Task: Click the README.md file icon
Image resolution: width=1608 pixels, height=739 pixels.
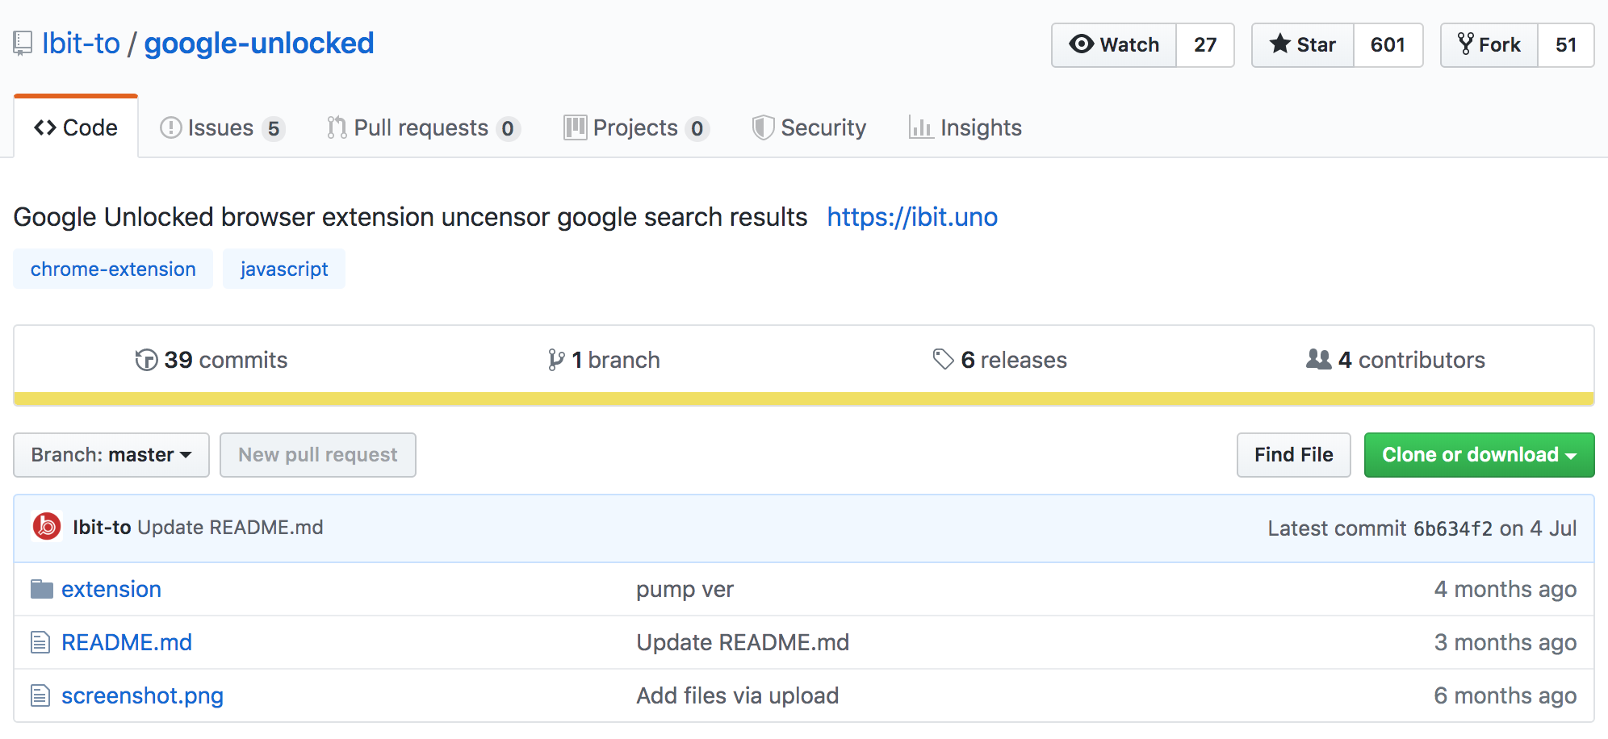Action: [40, 643]
